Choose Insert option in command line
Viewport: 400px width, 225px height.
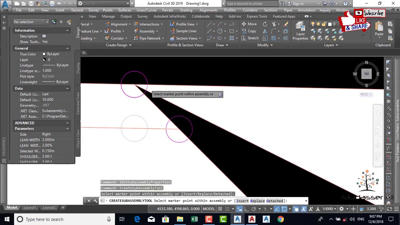coord(242,201)
